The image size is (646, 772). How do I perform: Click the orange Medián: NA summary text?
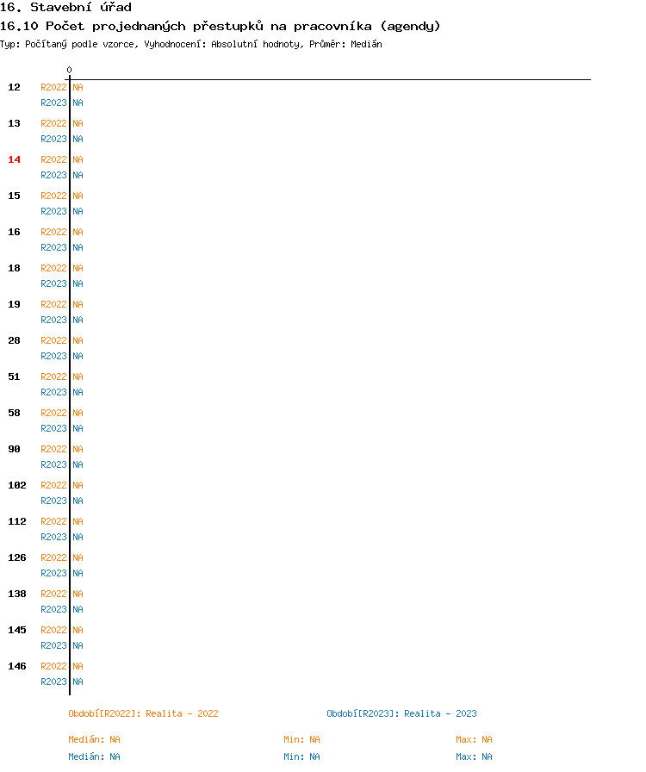[x=94, y=739]
